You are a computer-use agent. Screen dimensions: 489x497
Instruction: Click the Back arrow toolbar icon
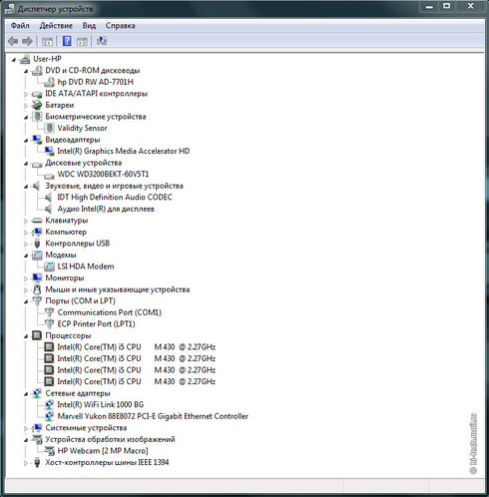pyautogui.click(x=13, y=41)
